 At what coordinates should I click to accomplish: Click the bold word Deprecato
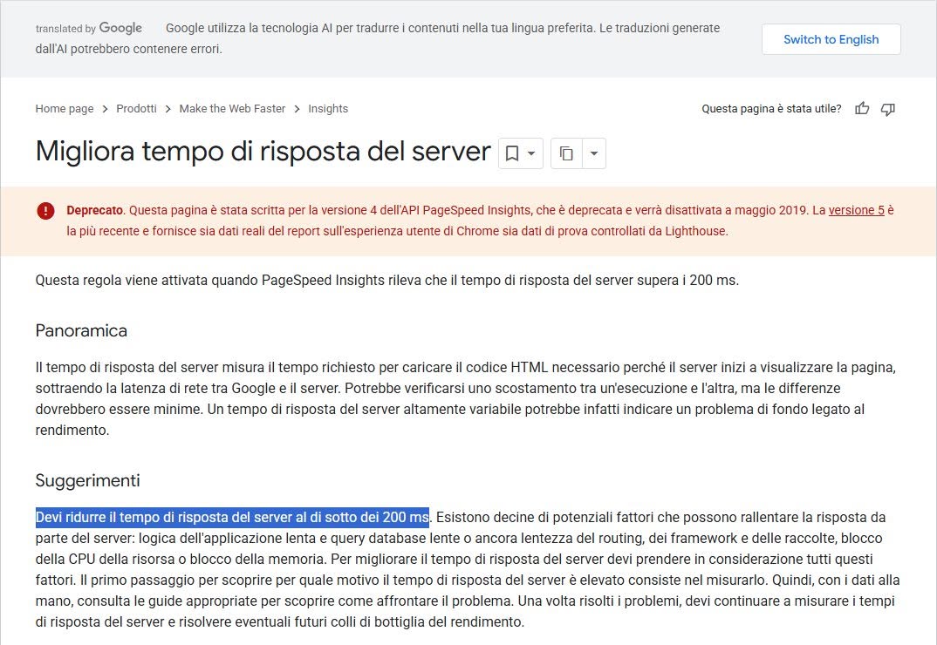(94, 210)
